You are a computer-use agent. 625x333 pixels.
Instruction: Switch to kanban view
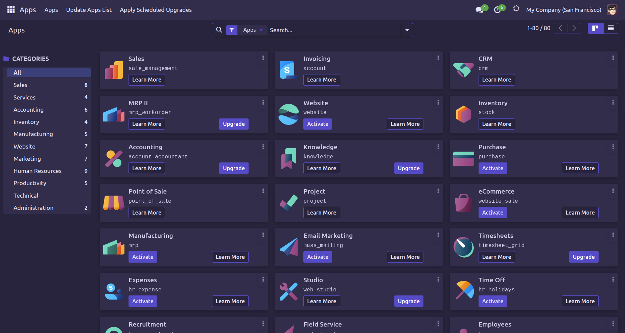(x=595, y=28)
